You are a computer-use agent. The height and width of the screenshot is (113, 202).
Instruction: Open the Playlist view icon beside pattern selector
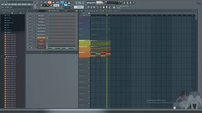88,7
